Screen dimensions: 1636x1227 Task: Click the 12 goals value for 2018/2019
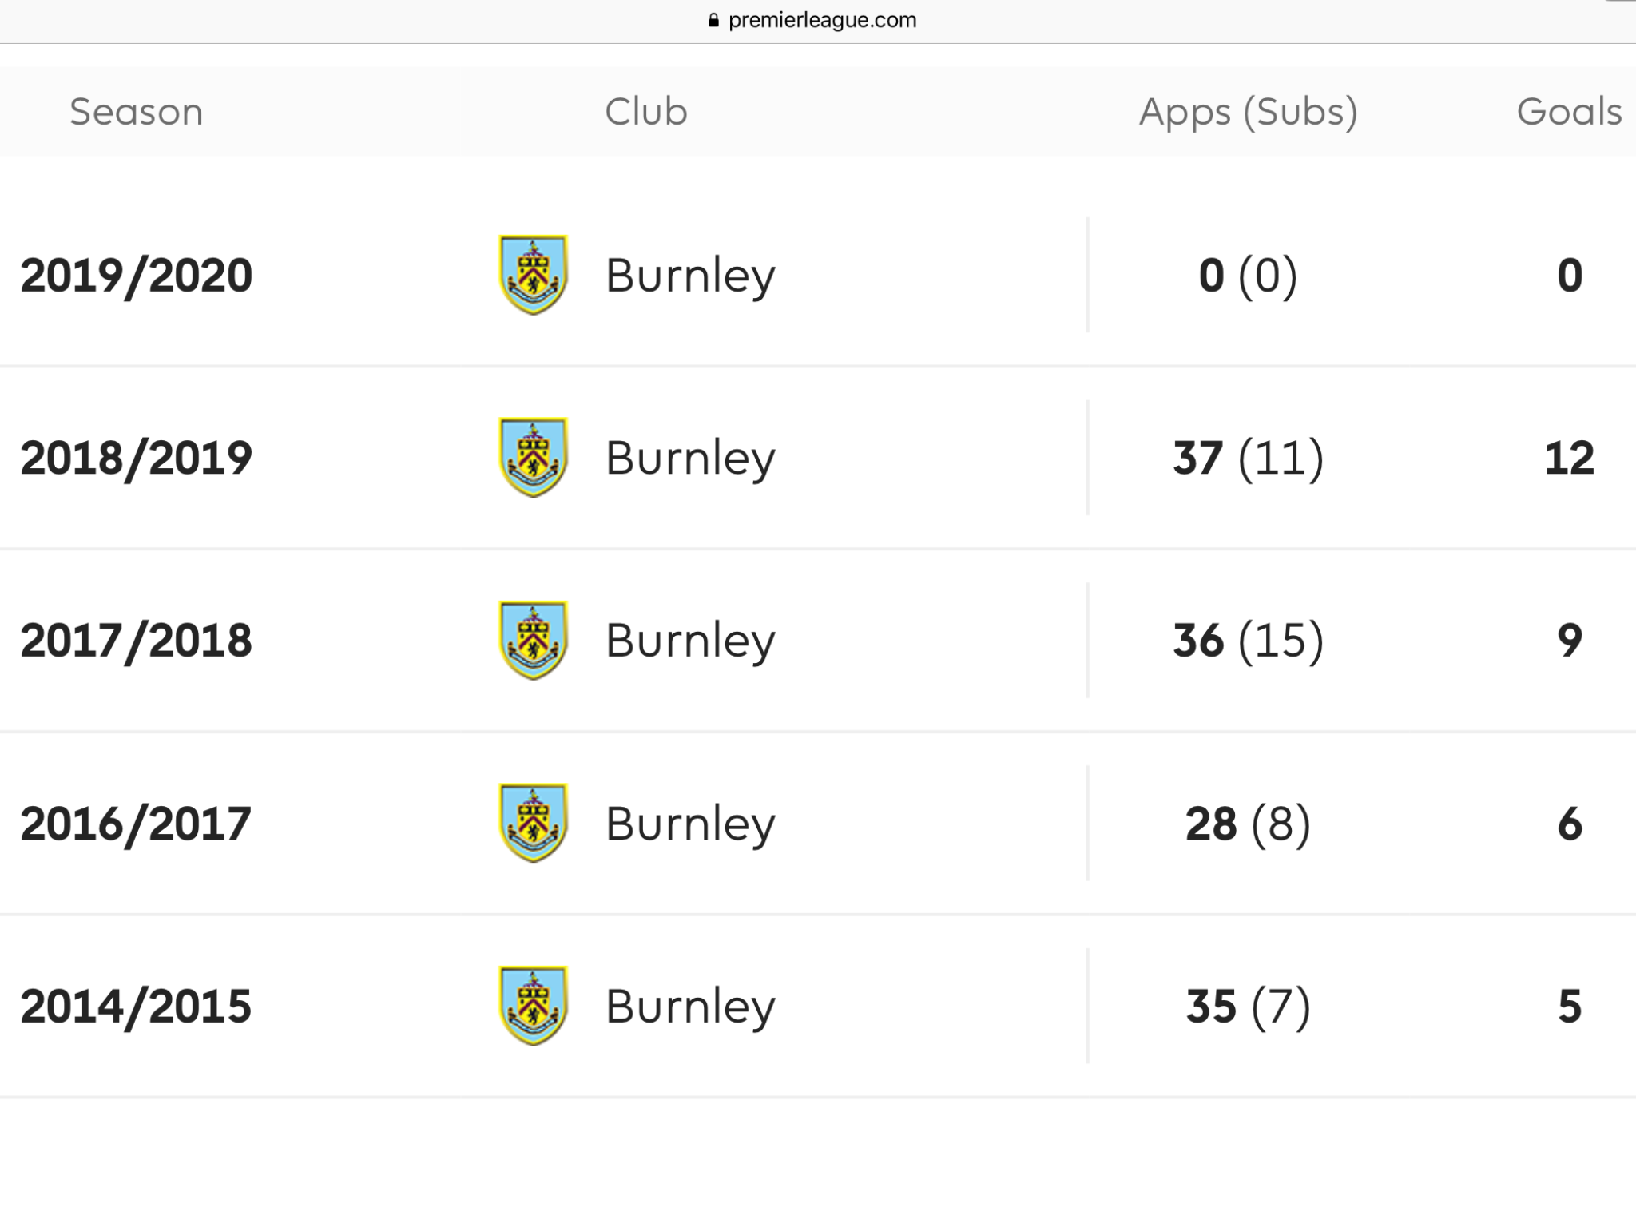[x=1569, y=458]
